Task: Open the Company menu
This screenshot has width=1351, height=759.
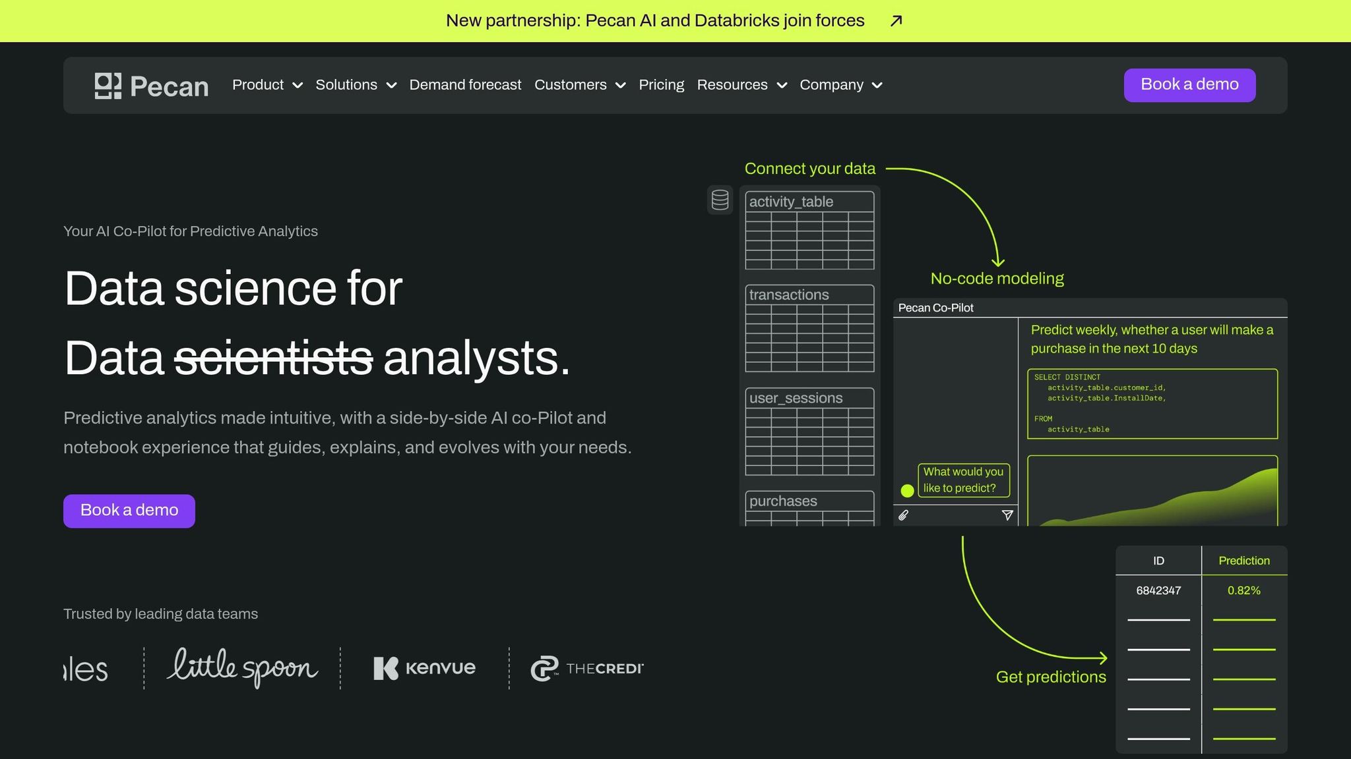Action: [x=831, y=85]
